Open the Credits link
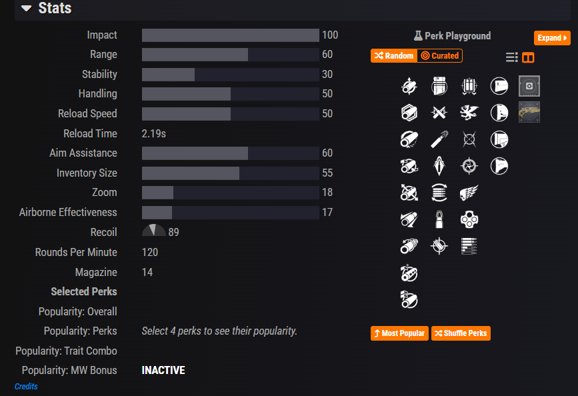This screenshot has width=578, height=396. (x=26, y=387)
